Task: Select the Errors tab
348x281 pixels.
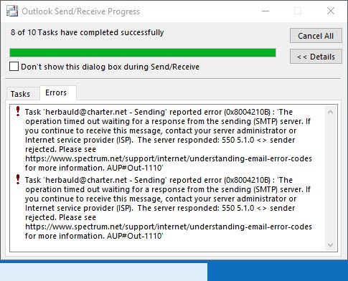Action: coord(56,92)
